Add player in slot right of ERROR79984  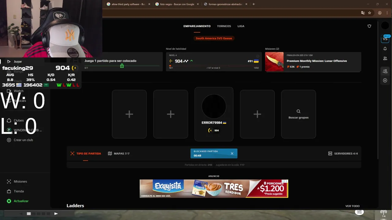click(x=257, y=114)
